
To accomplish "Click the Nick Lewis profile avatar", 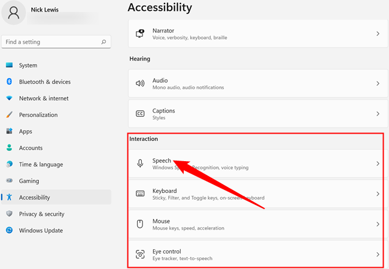I will click(x=14, y=13).
